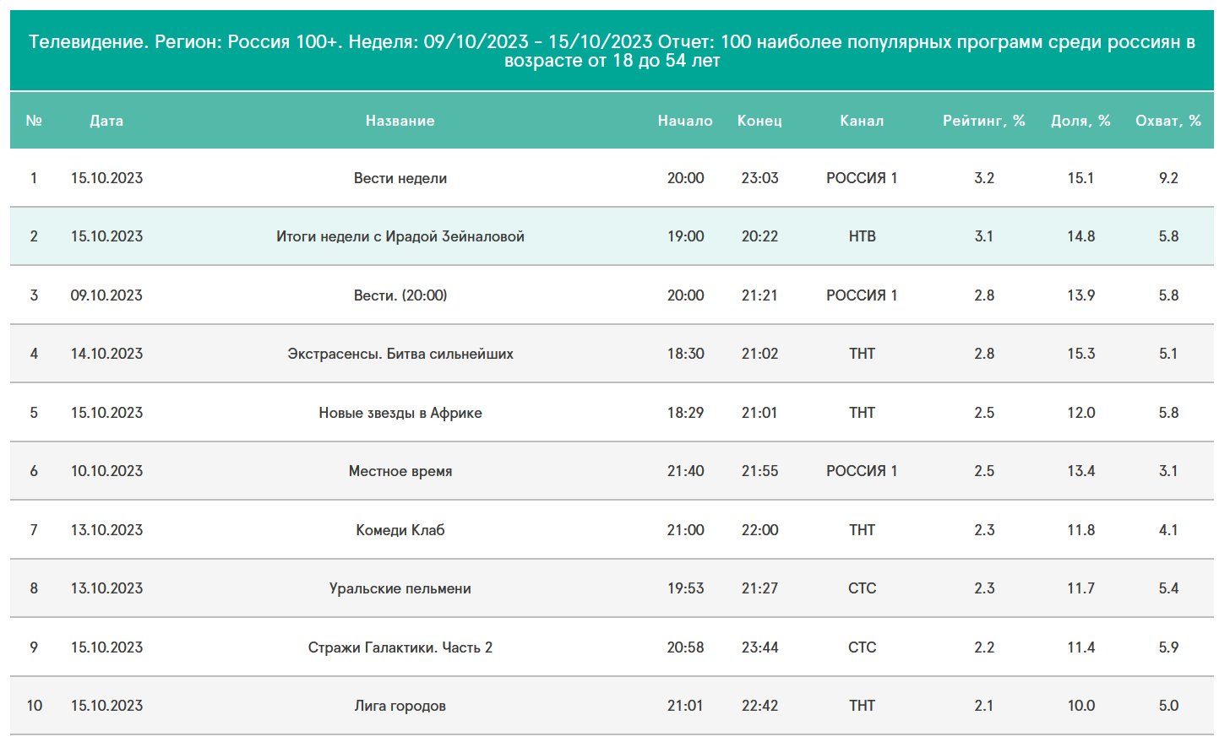This screenshot has height=742, width=1230.
Task: Click reach value 5.0 in Лига городов row
Action: point(1168,706)
